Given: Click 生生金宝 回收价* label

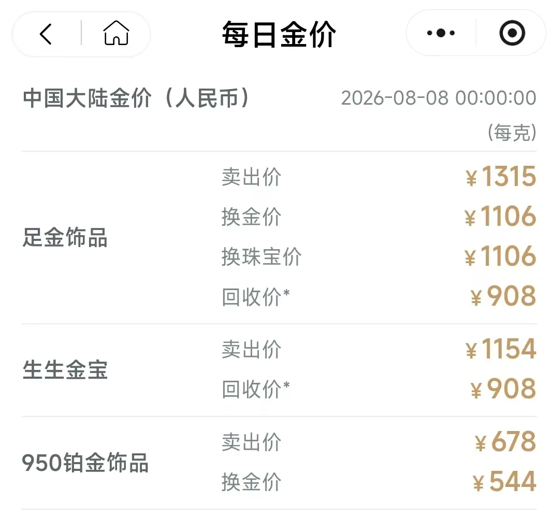Looking at the screenshot, I should click(256, 389).
